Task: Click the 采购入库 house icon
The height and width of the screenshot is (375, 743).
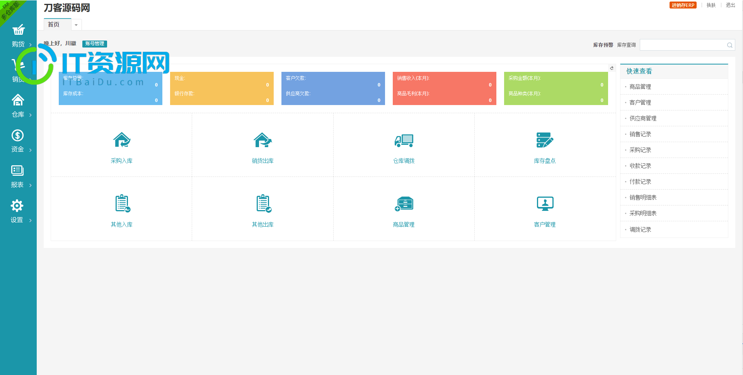Action: [x=122, y=140]
